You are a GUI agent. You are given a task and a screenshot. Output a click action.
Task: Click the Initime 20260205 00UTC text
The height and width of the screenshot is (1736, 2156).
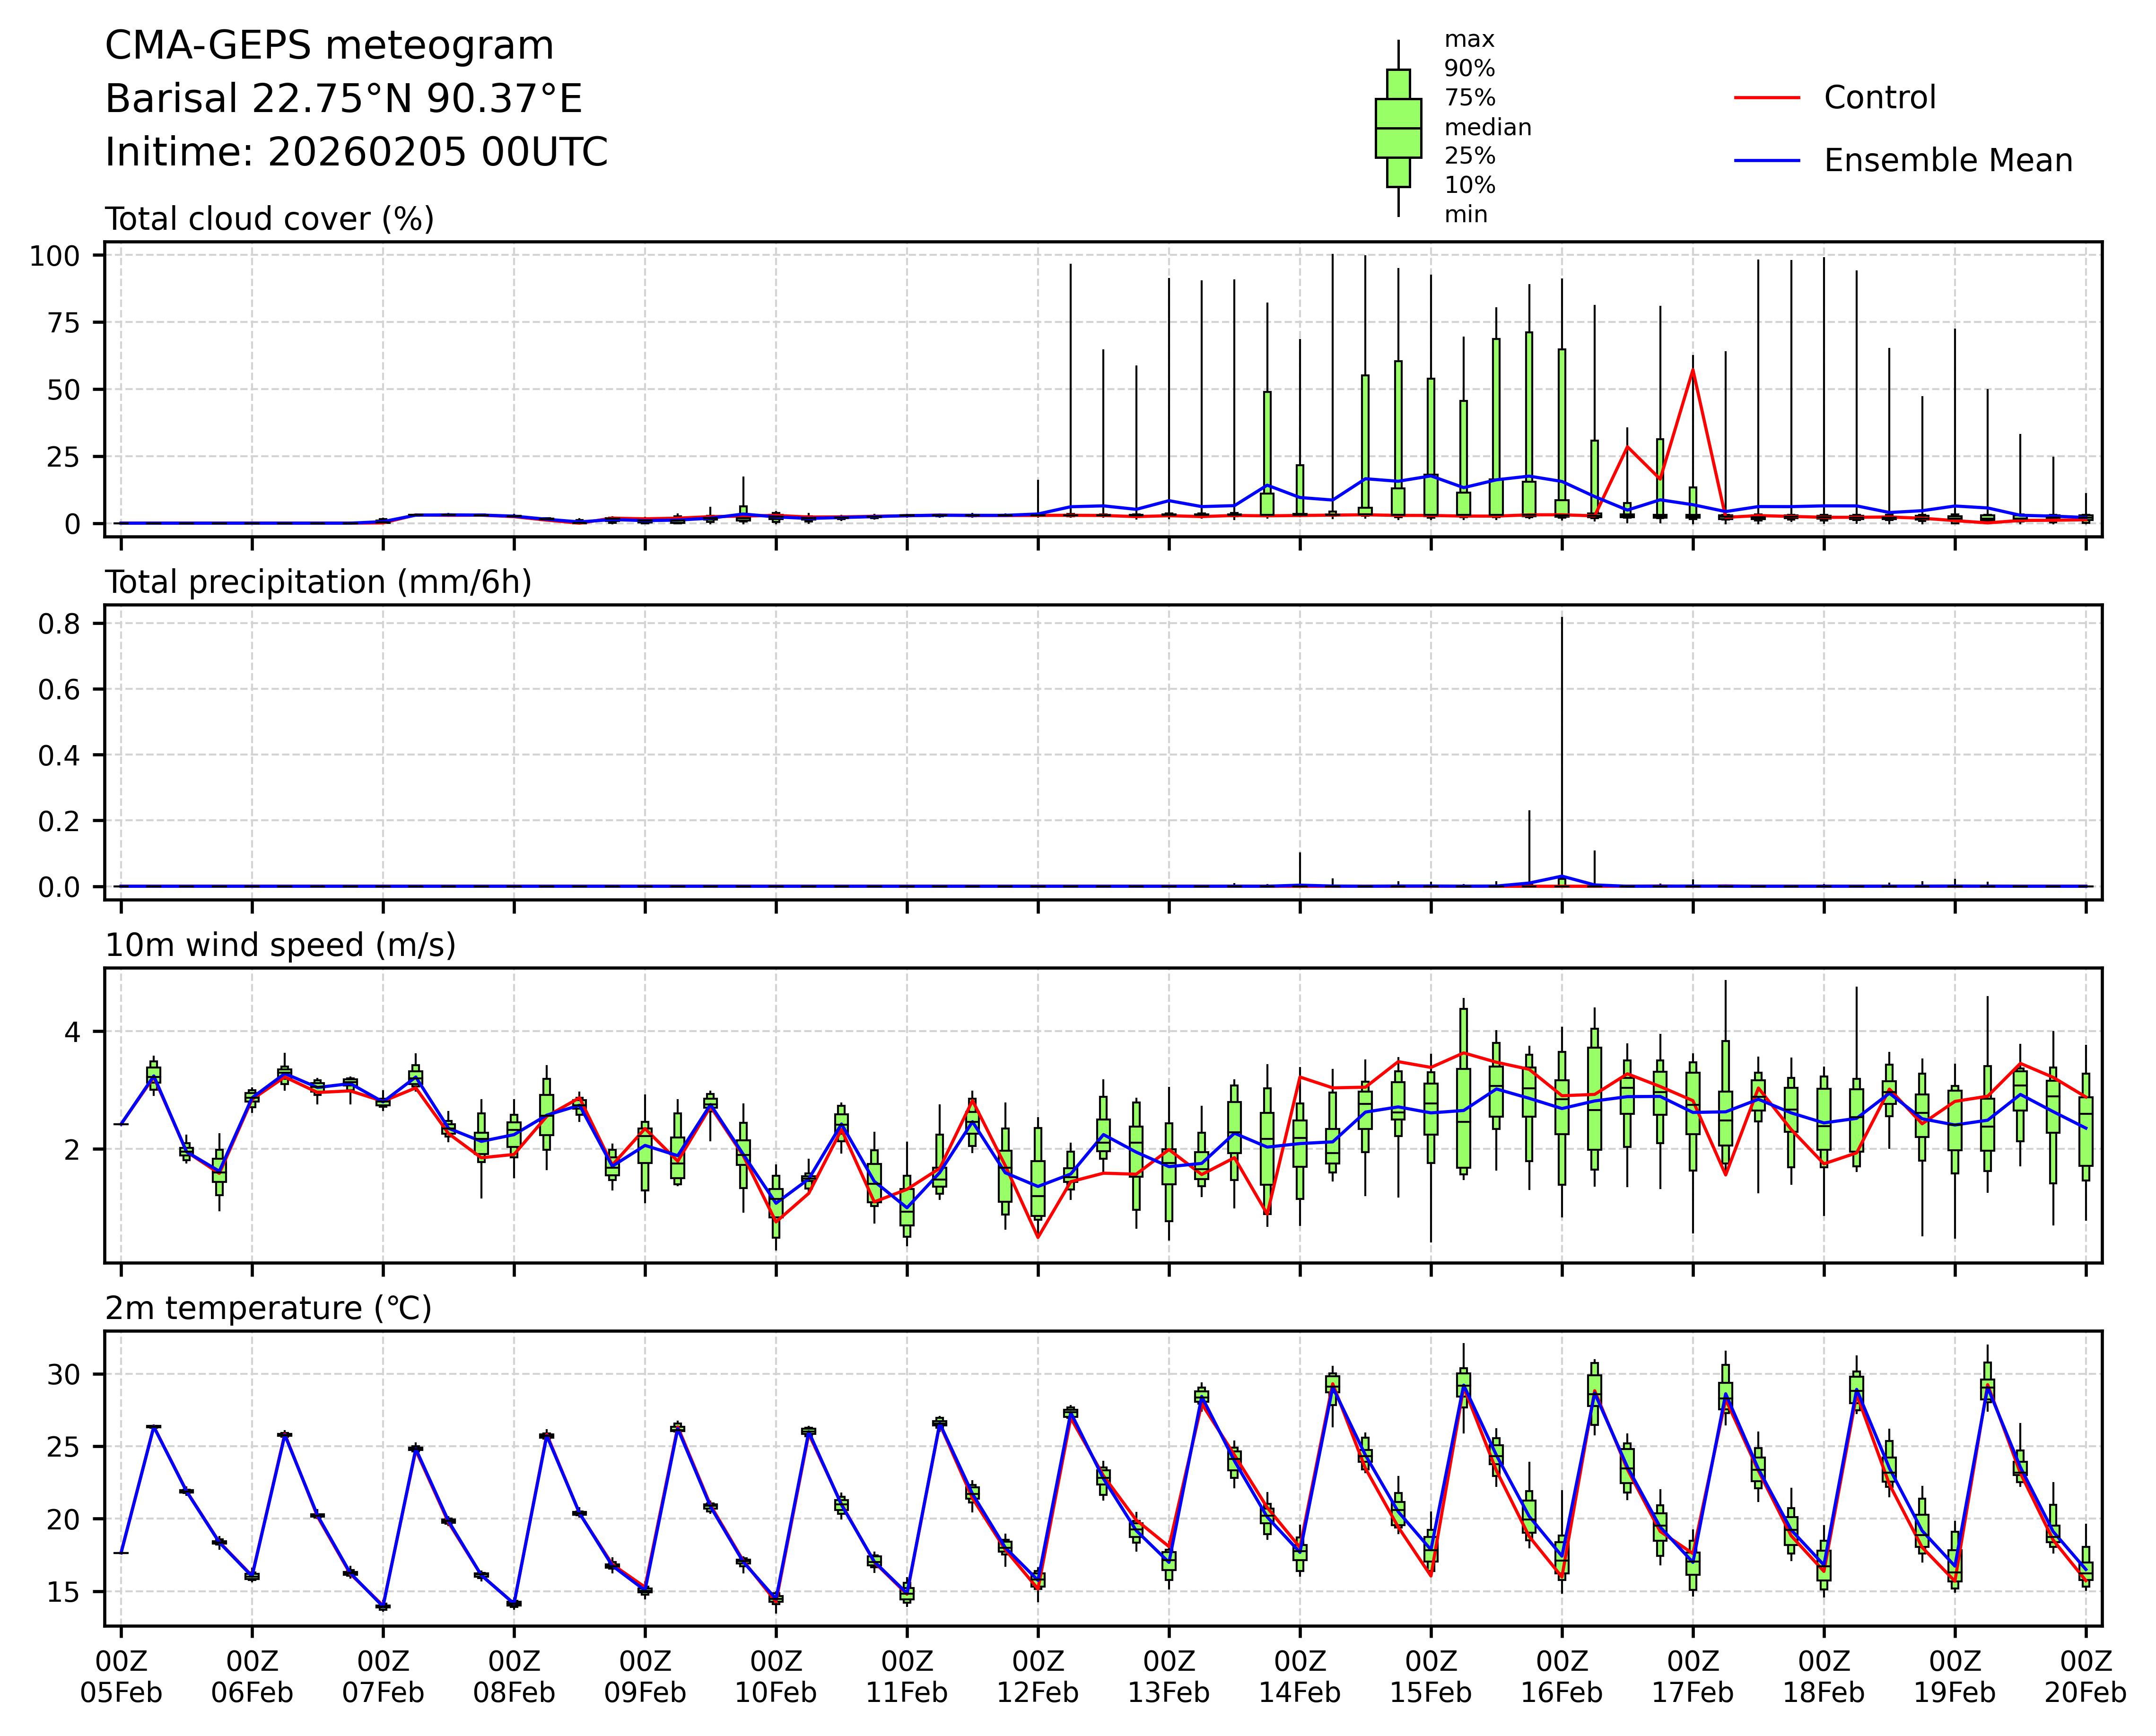coord(356,152)
